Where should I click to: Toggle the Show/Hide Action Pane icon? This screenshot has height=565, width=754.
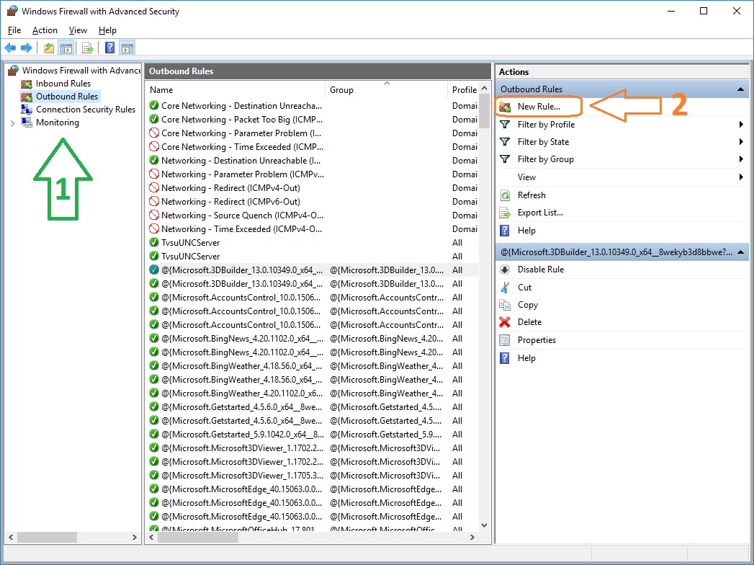127,48
